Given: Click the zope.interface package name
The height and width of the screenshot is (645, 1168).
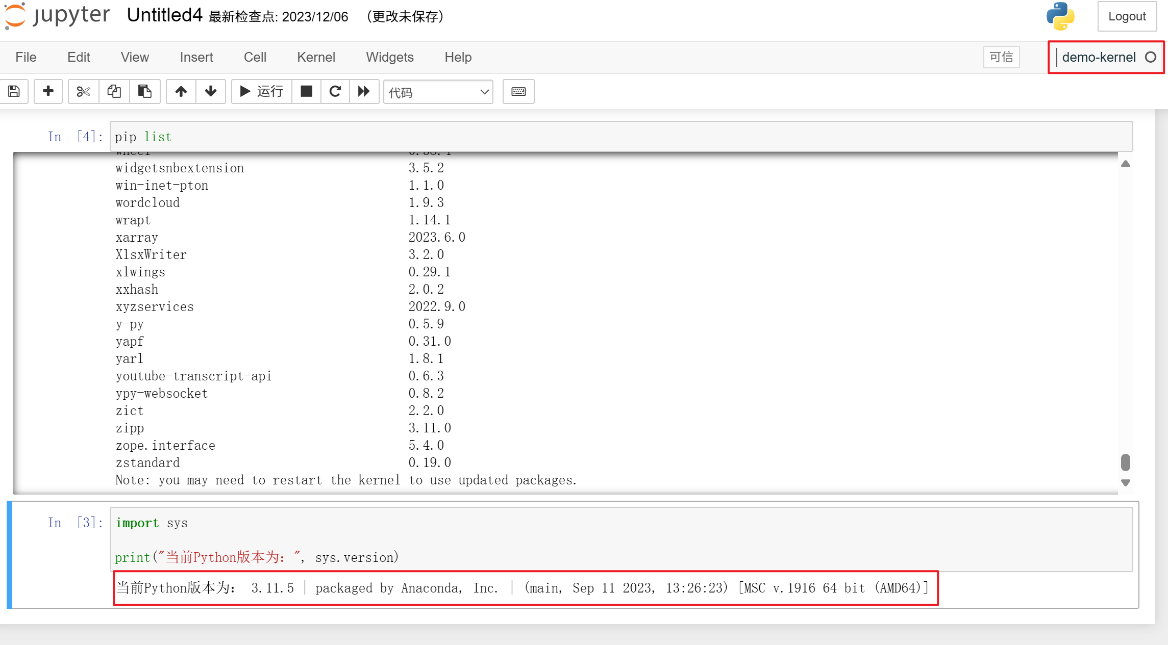Looking at the screenshot, I should (165, 446).
